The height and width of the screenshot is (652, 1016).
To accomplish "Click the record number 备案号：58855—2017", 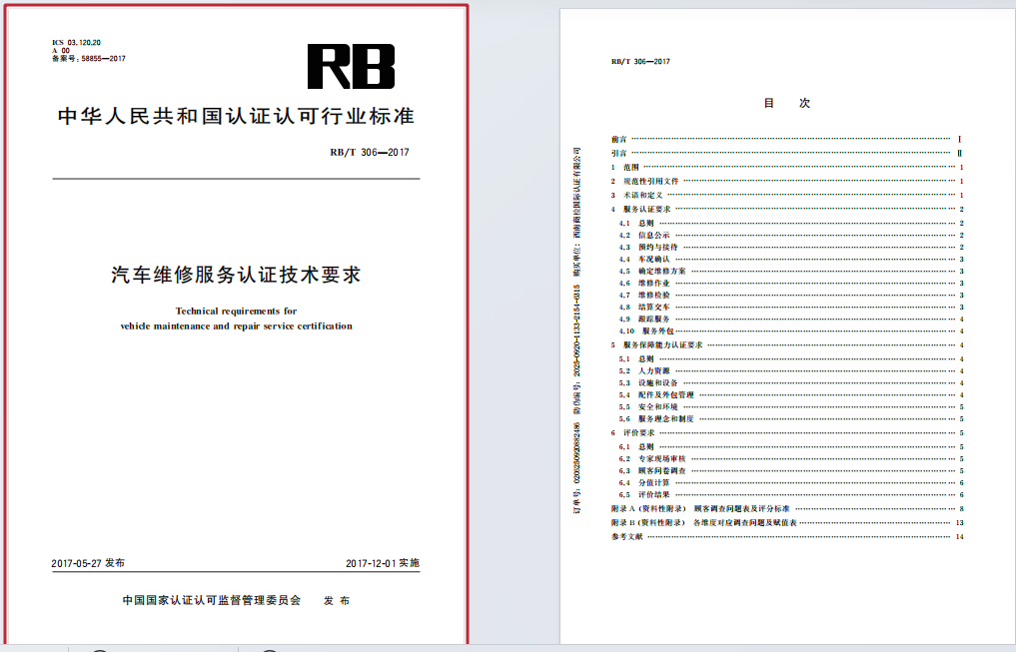I will 89,58.
